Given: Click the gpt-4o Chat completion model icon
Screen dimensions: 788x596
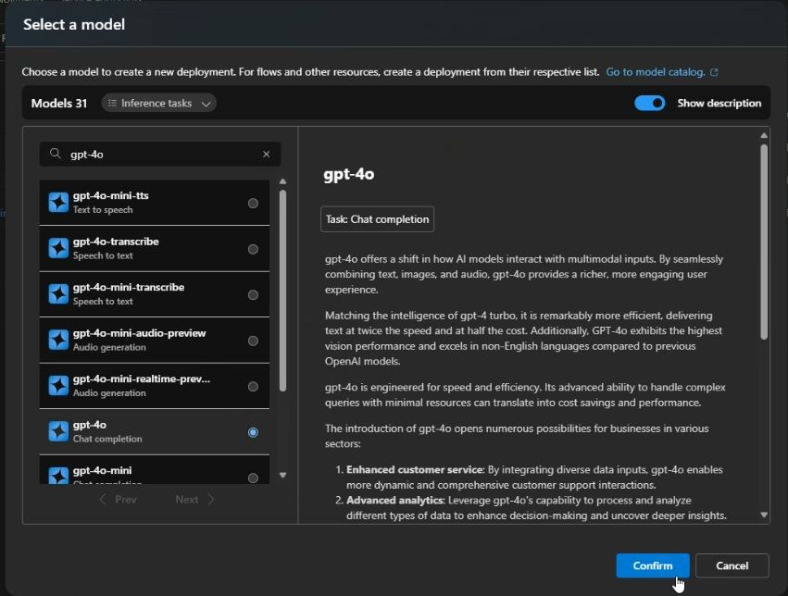Looking at the screenshot, I should click(x=59, y=431).
